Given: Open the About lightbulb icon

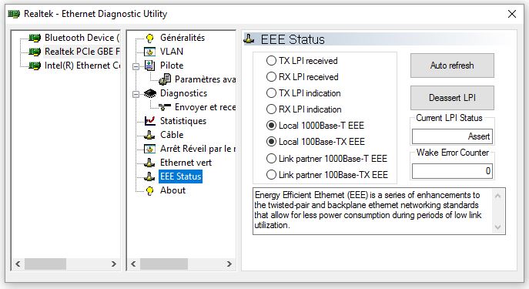Looking at the screenshot, I should coord(149,190).
